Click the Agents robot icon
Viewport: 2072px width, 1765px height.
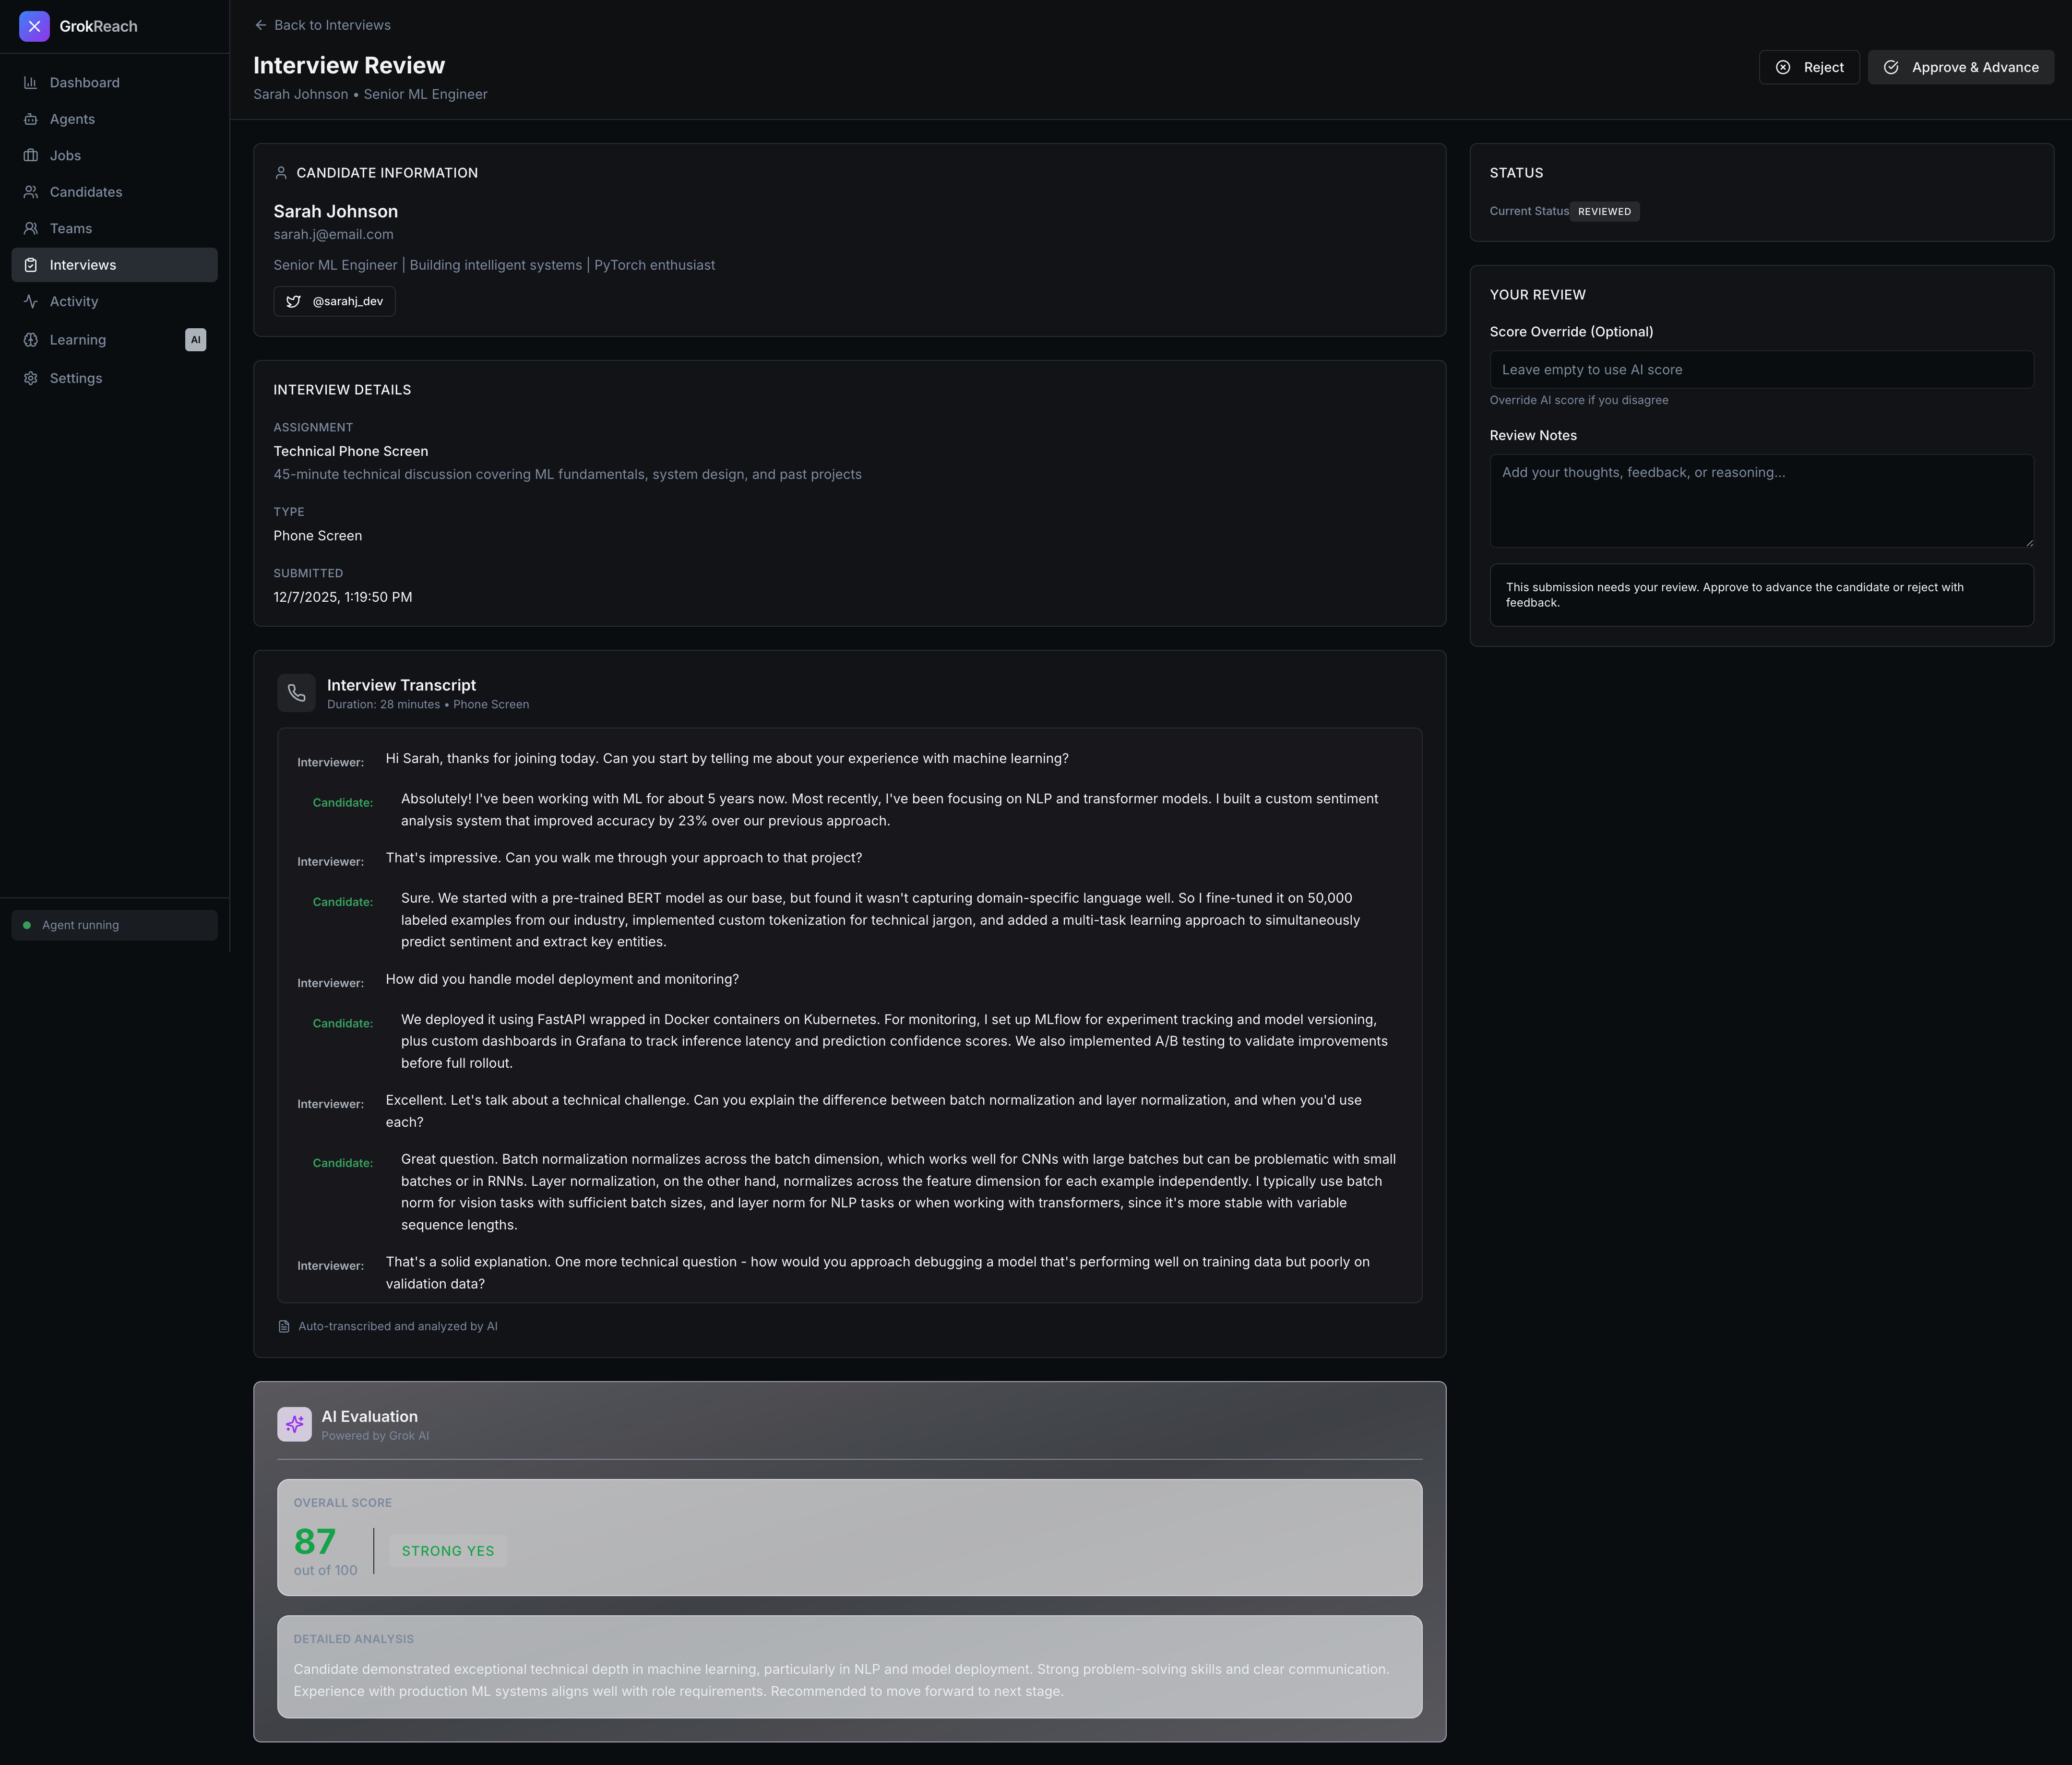click(x=31, y=119)
